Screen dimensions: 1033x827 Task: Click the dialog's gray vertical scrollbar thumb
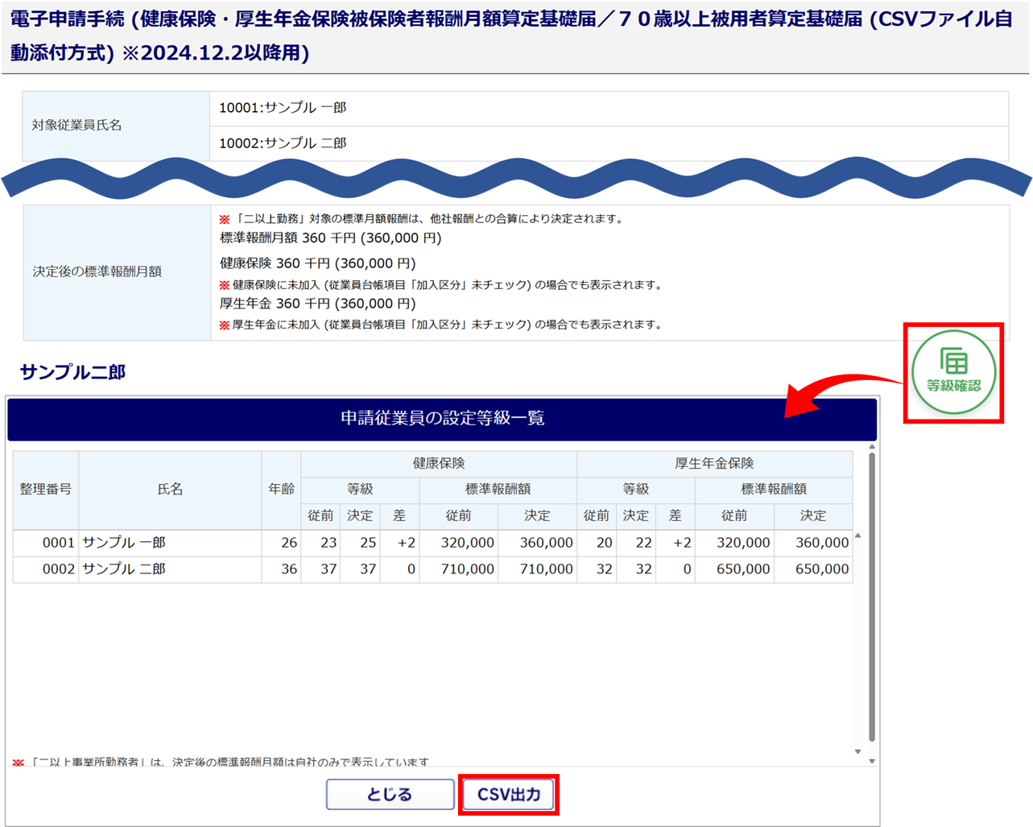pyautogui.click(x=872, y=596)
